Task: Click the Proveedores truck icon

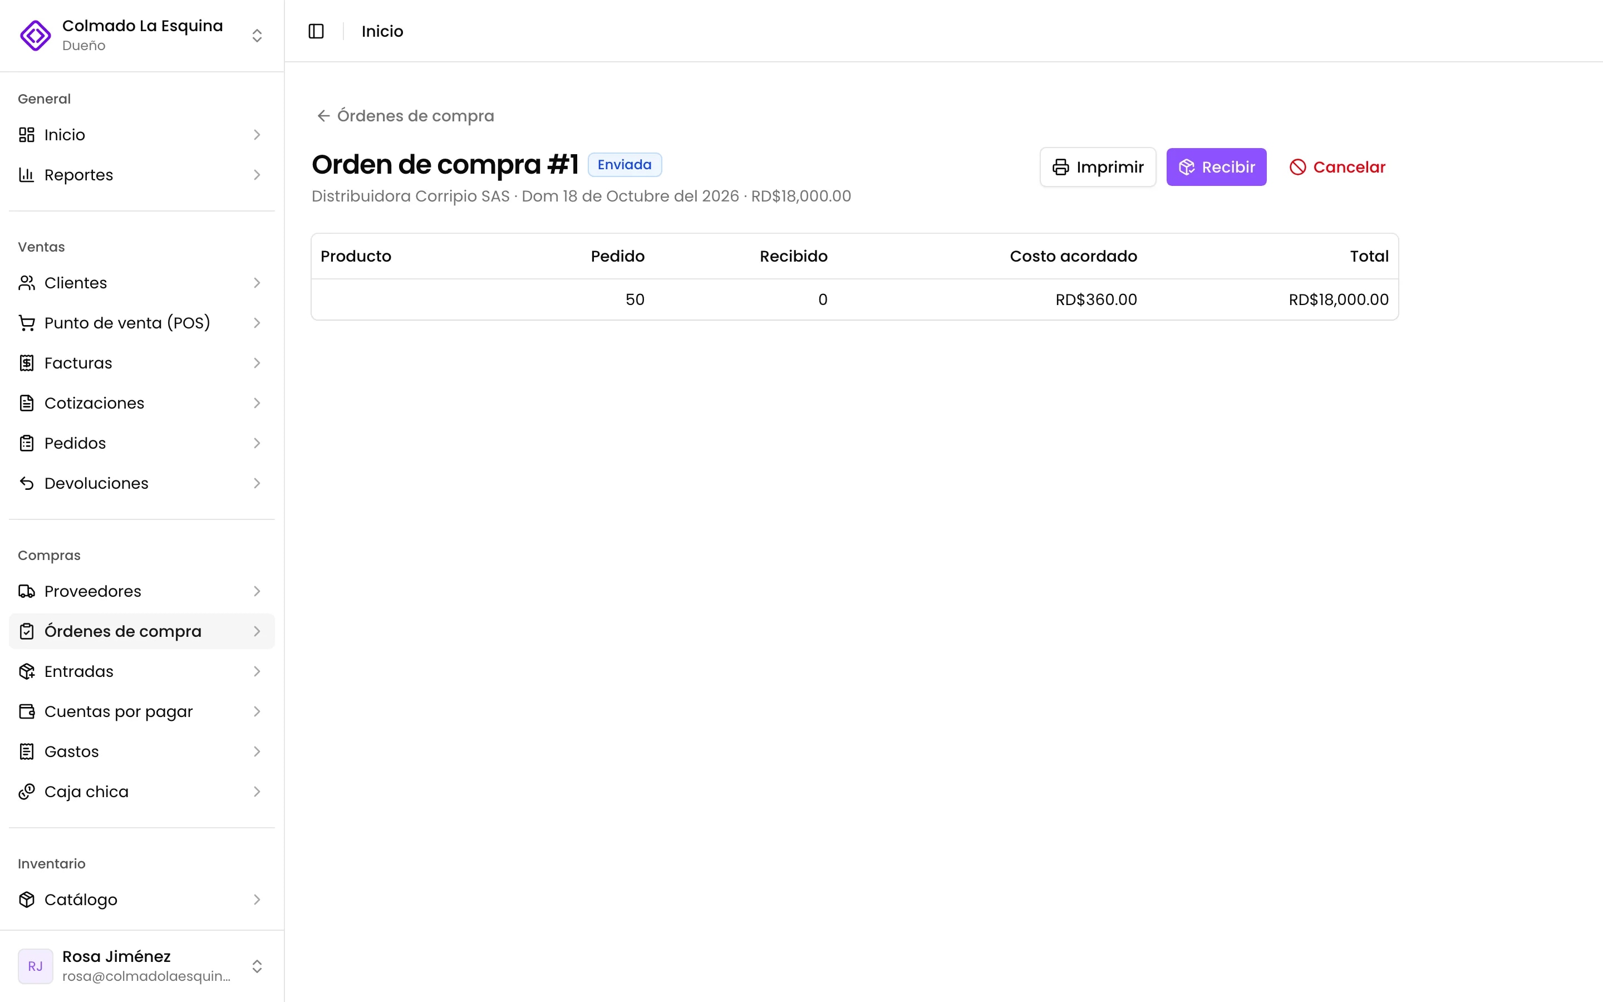Action: coord(27,591)
